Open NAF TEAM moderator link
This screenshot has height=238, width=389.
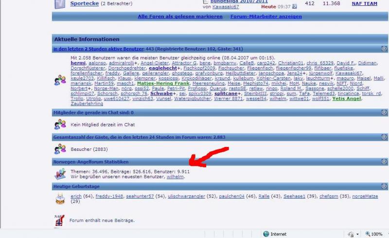364,4
